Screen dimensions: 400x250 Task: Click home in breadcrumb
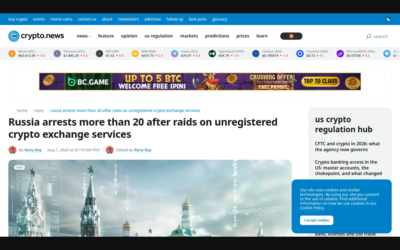(x=22, y=111)
